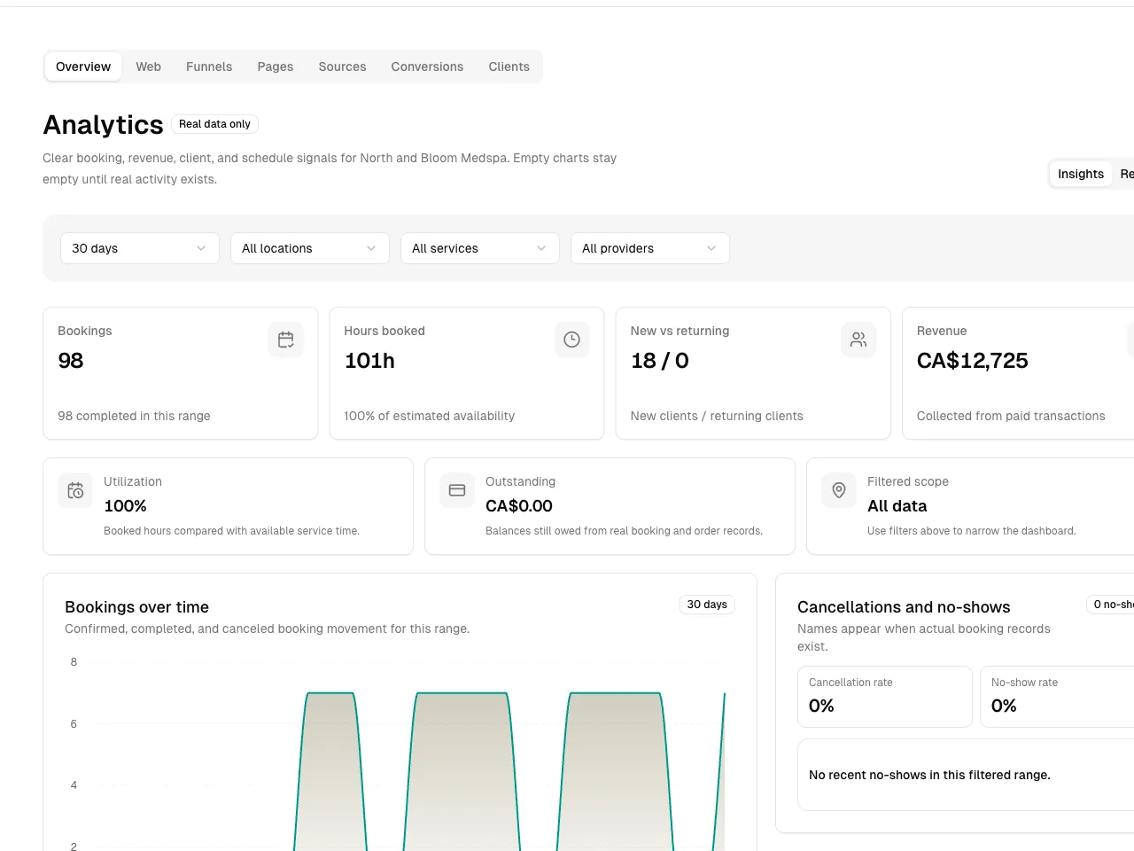Click the 0 no-shows badge

(x=1111, y=605)
